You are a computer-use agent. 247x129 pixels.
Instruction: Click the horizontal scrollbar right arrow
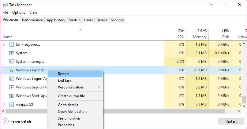pyautogui.click(x=239, y=111)
